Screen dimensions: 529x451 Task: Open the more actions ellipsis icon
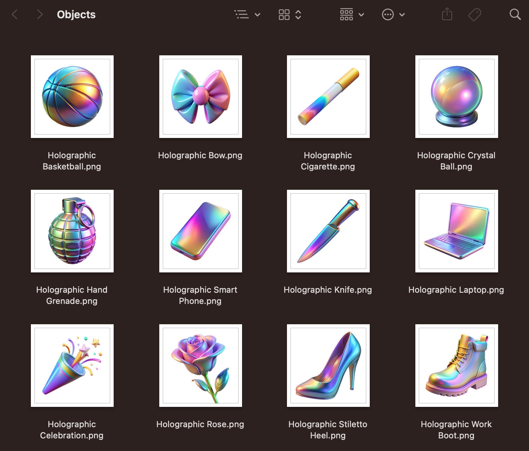[x=388, y=14]
